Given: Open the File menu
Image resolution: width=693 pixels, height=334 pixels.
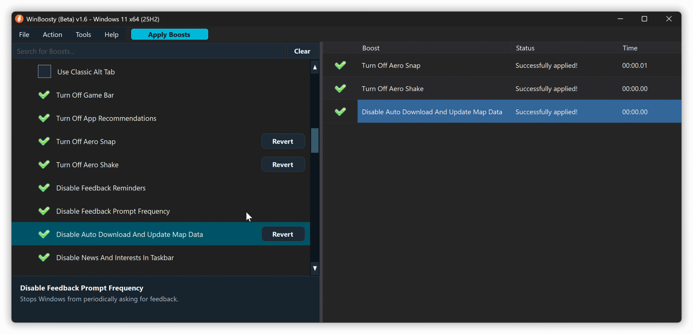Looking at the screenshot, I should click(x=24, y=35).
